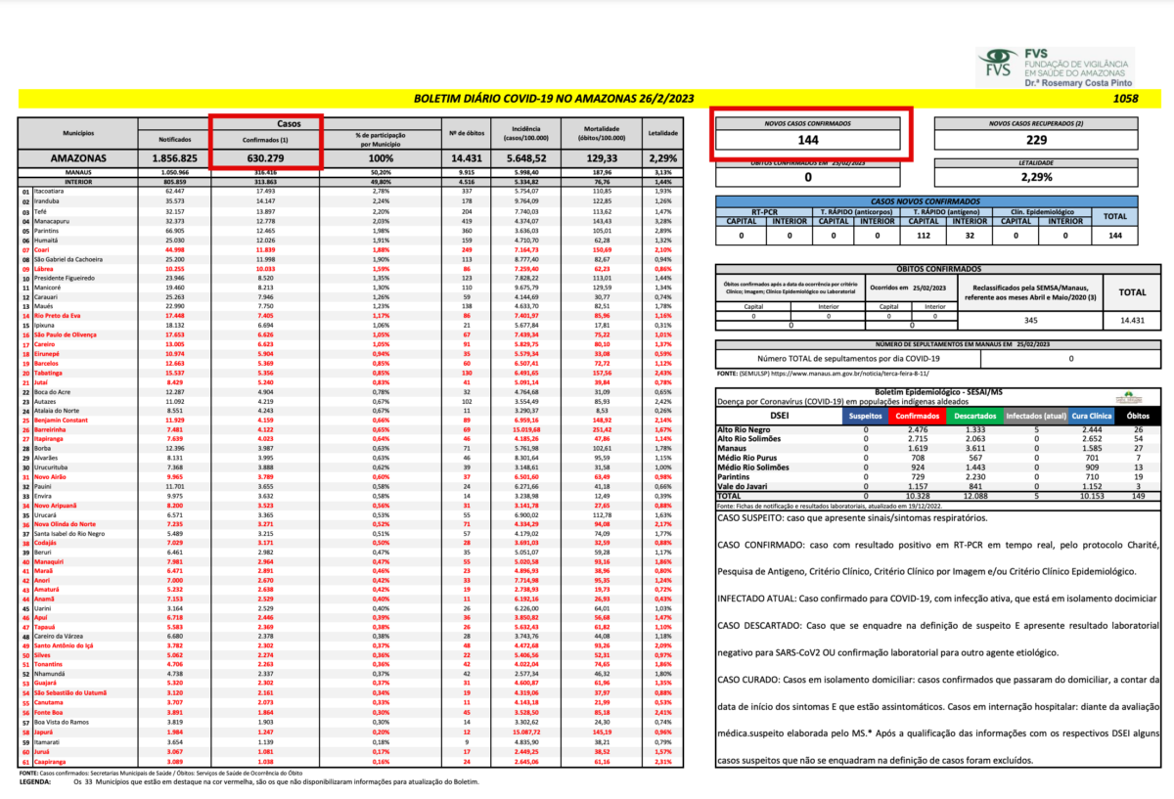Viewport: 1174px width, 799px height.
Task: Select the Confirmados (1) column header
Action: [x=262, y=140]
